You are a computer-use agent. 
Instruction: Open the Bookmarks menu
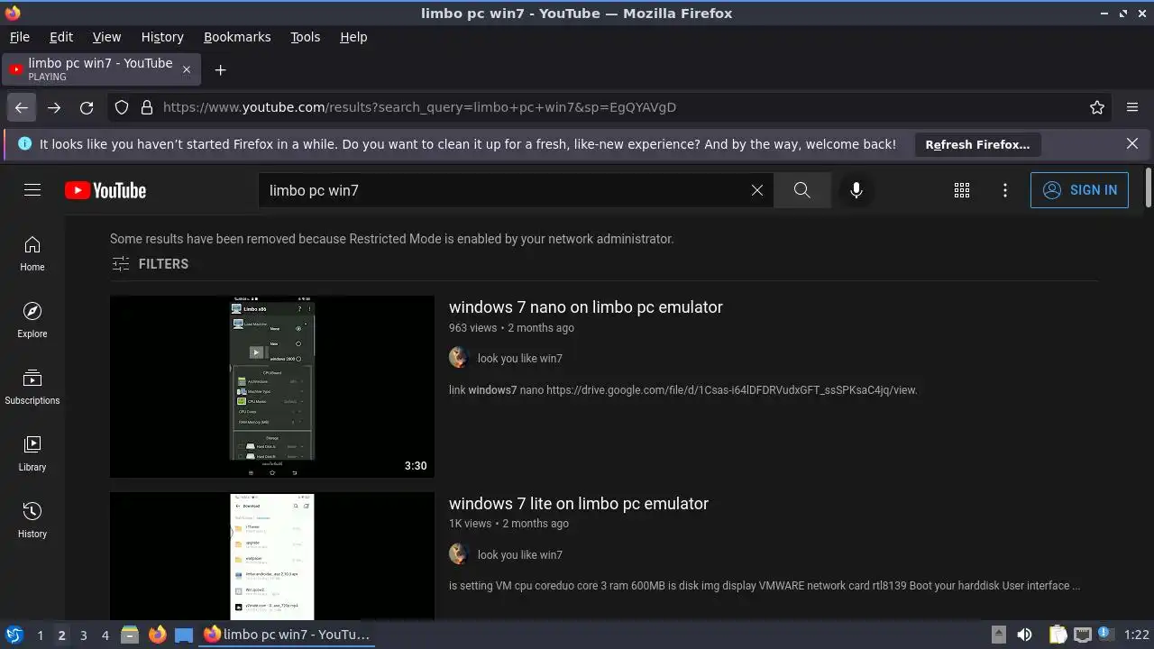tap(237, 37)
